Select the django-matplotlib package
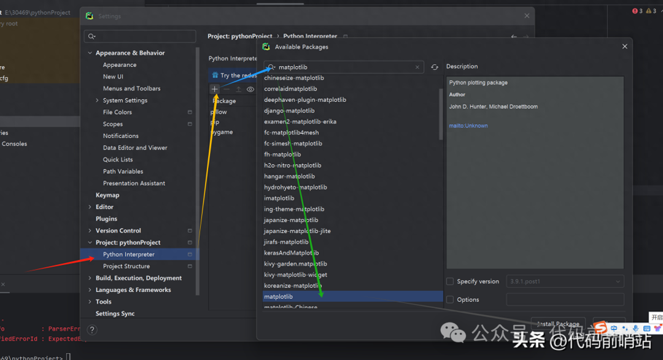Viewport: 663px width, 360px height. coord(289,111)
